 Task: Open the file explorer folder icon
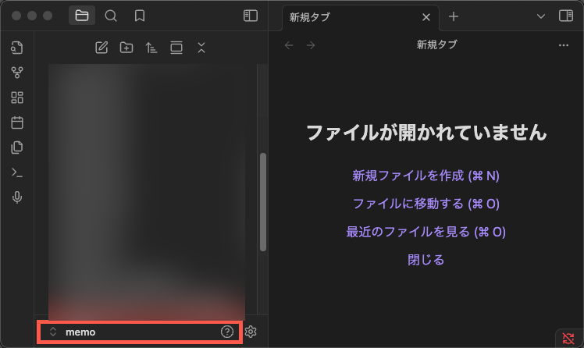[82, 16]
